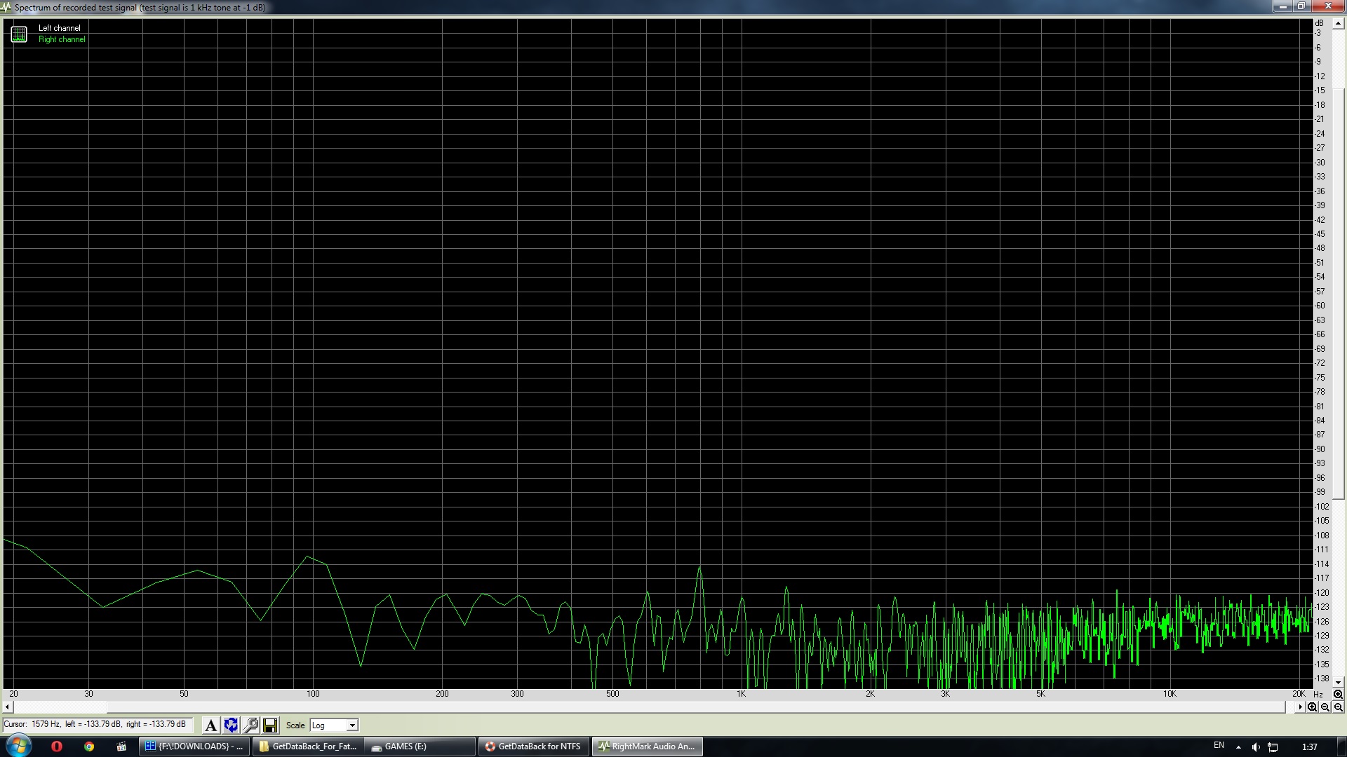1347x757 pixels.
Task: Click the 1:37 system clock
Action: 1309,747
